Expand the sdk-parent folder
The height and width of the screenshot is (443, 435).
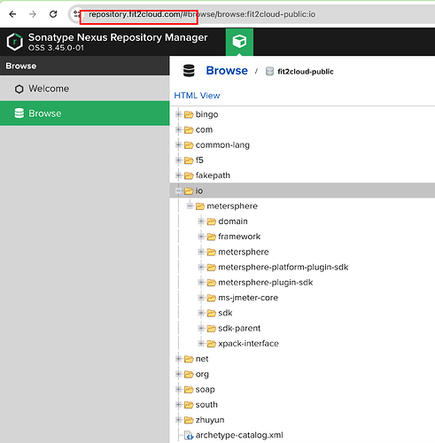point(201,329)
